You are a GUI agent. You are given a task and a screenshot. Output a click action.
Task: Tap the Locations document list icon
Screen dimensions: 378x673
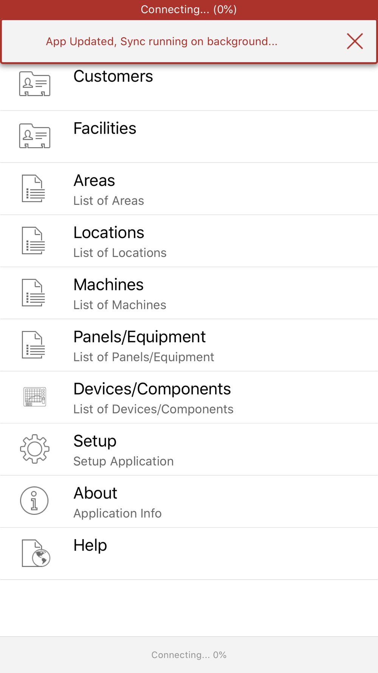34,241
